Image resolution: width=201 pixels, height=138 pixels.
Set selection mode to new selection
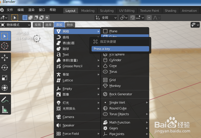point(25,18)
